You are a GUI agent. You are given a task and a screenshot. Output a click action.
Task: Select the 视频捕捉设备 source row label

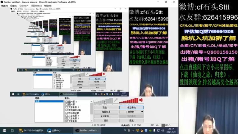tap(75, 110)
